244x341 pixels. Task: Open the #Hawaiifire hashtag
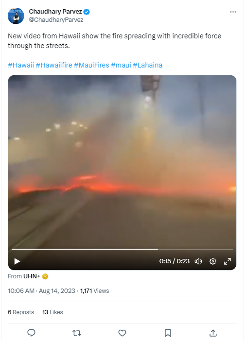coord(54,65)
